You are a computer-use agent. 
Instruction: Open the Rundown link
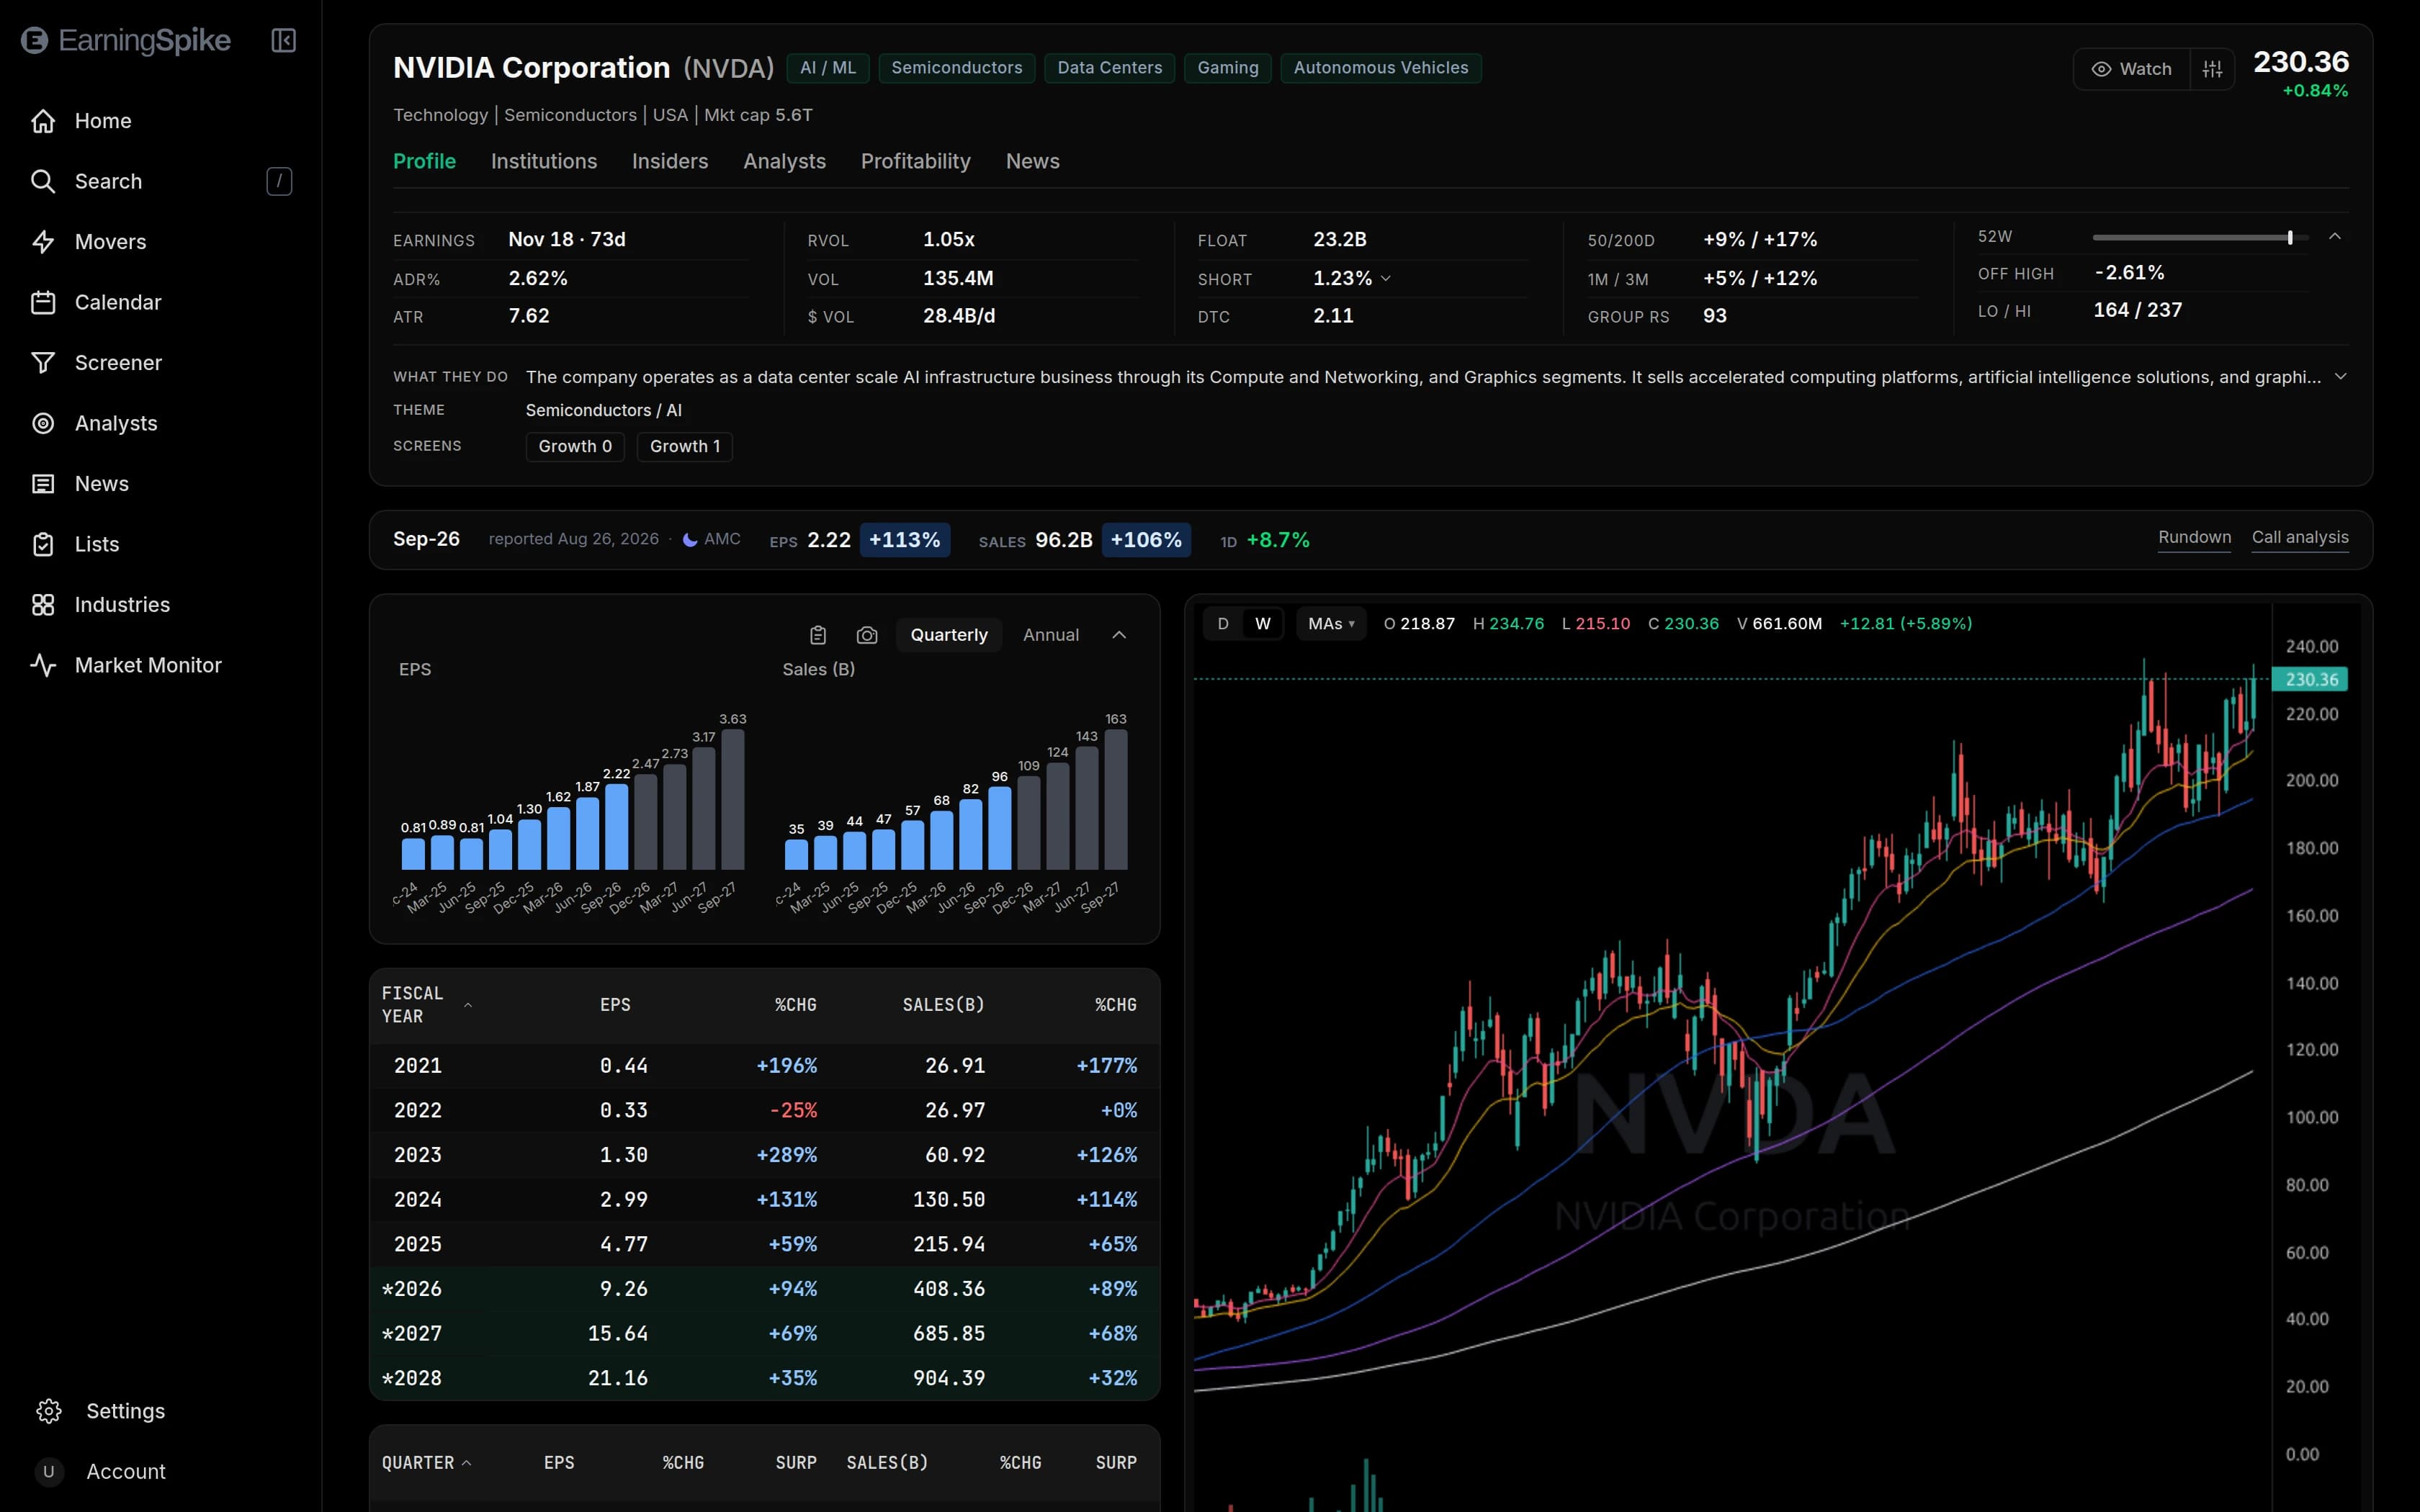click(2194, 538)
